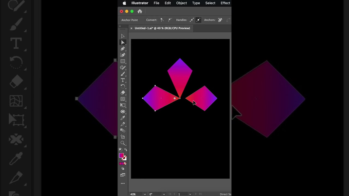349x196 pixels.
Task: Select the Curvature tool
Action: [123, 55]
